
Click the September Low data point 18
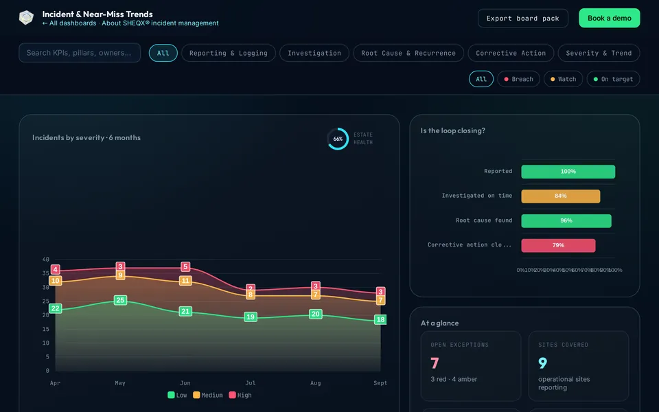(x=380, y=319)
